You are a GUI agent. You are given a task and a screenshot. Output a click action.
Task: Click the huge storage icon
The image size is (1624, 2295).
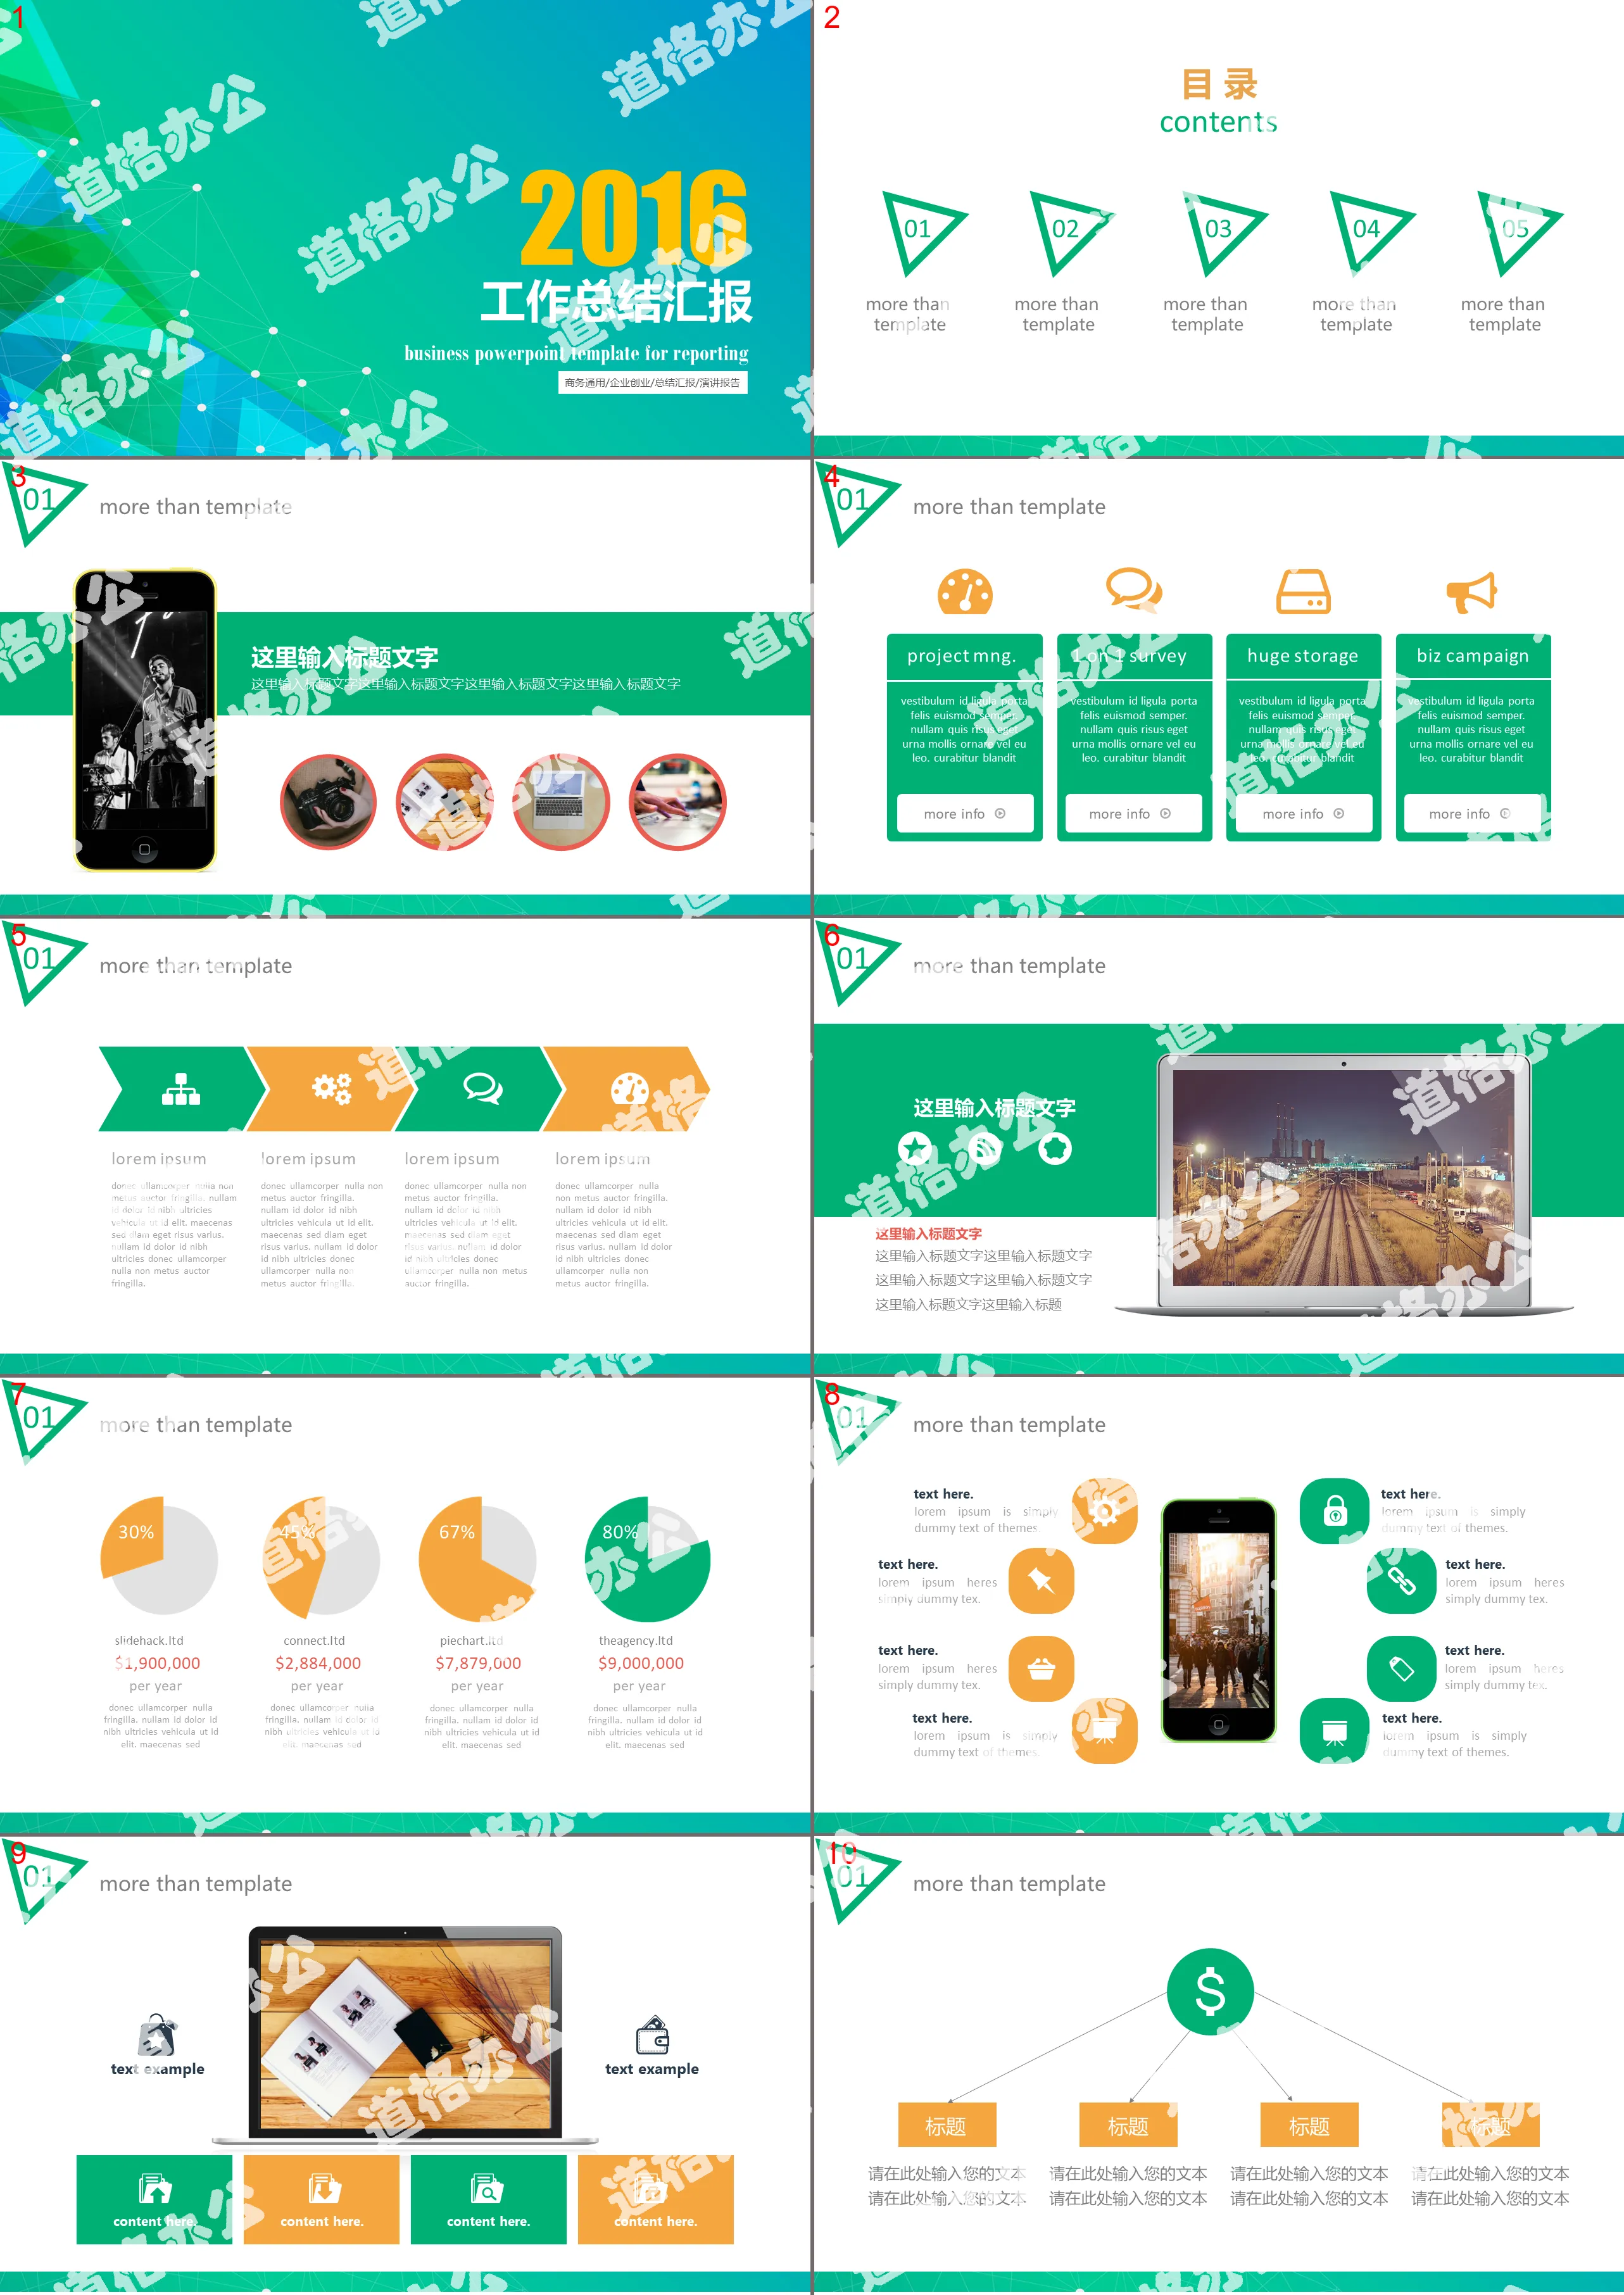pyautogui.click(x=1304, y=589)
